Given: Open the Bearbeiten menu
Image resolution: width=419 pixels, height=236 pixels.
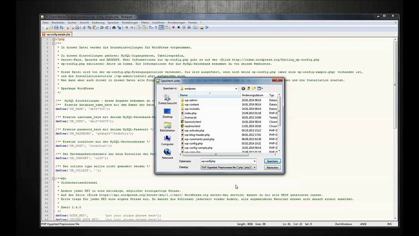Looking at the screenshot, I should click(58, 23).
